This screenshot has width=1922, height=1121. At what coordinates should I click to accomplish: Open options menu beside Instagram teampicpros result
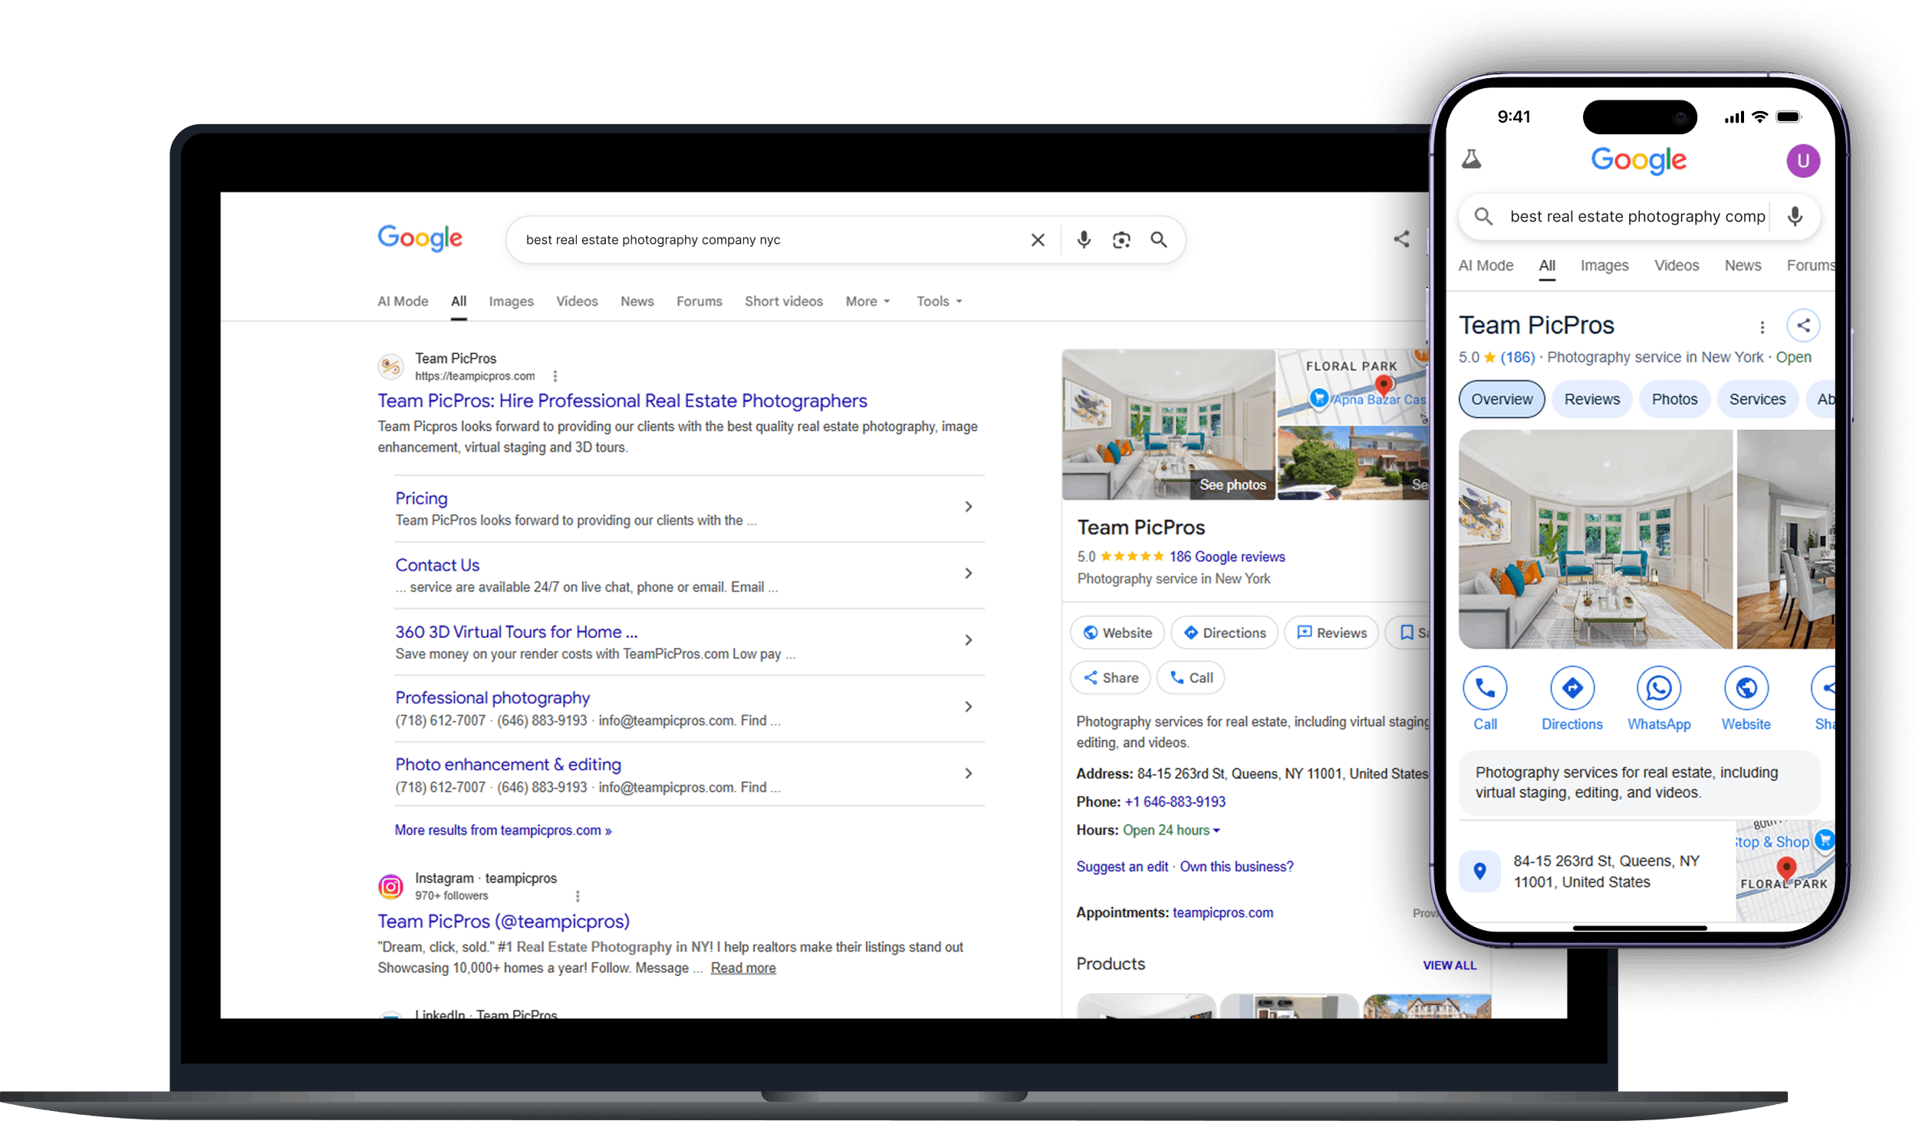pos(578,896)
